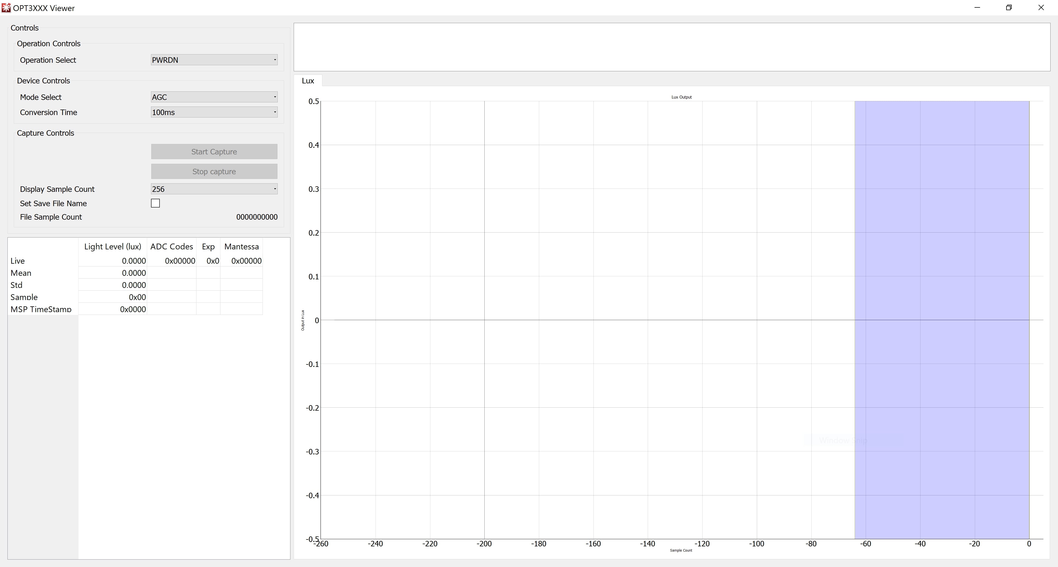Click the OPT3XXX Viewer app icon
Screen dimensions: 1058x567
tap(6, 8)
